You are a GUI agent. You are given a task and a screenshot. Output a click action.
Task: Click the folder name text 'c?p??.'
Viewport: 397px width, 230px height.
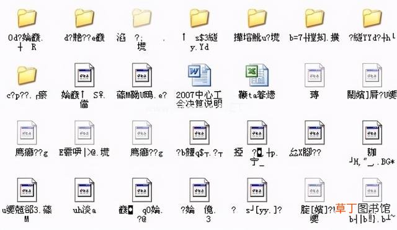coord(27,95)
